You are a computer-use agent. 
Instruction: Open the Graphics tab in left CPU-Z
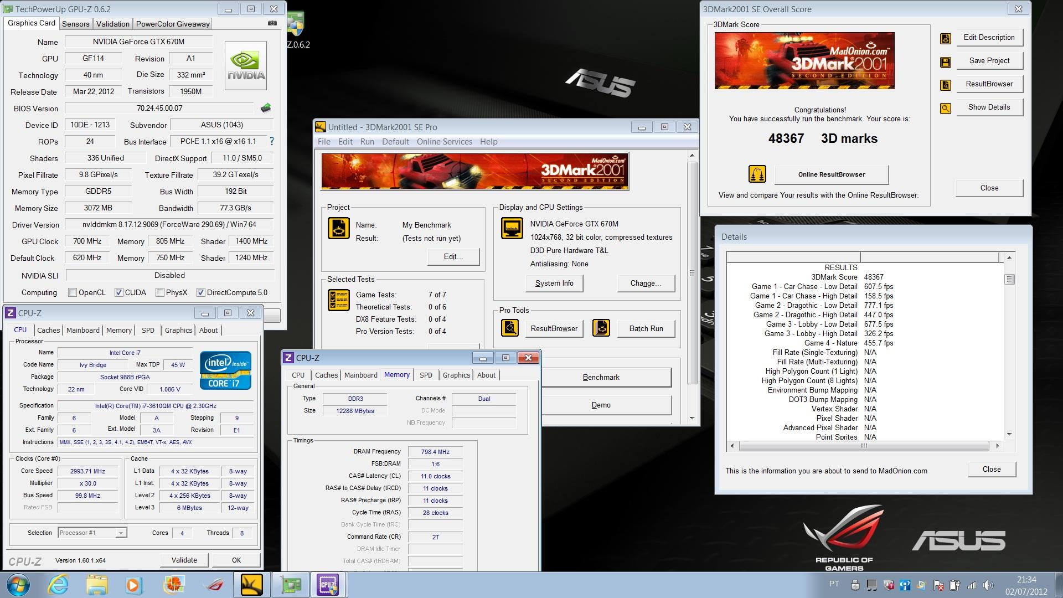(178, 330)
